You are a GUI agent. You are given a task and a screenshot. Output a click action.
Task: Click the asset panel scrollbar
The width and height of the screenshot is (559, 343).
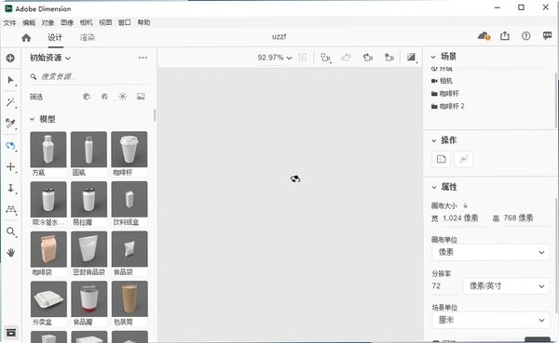pos(155,115)
